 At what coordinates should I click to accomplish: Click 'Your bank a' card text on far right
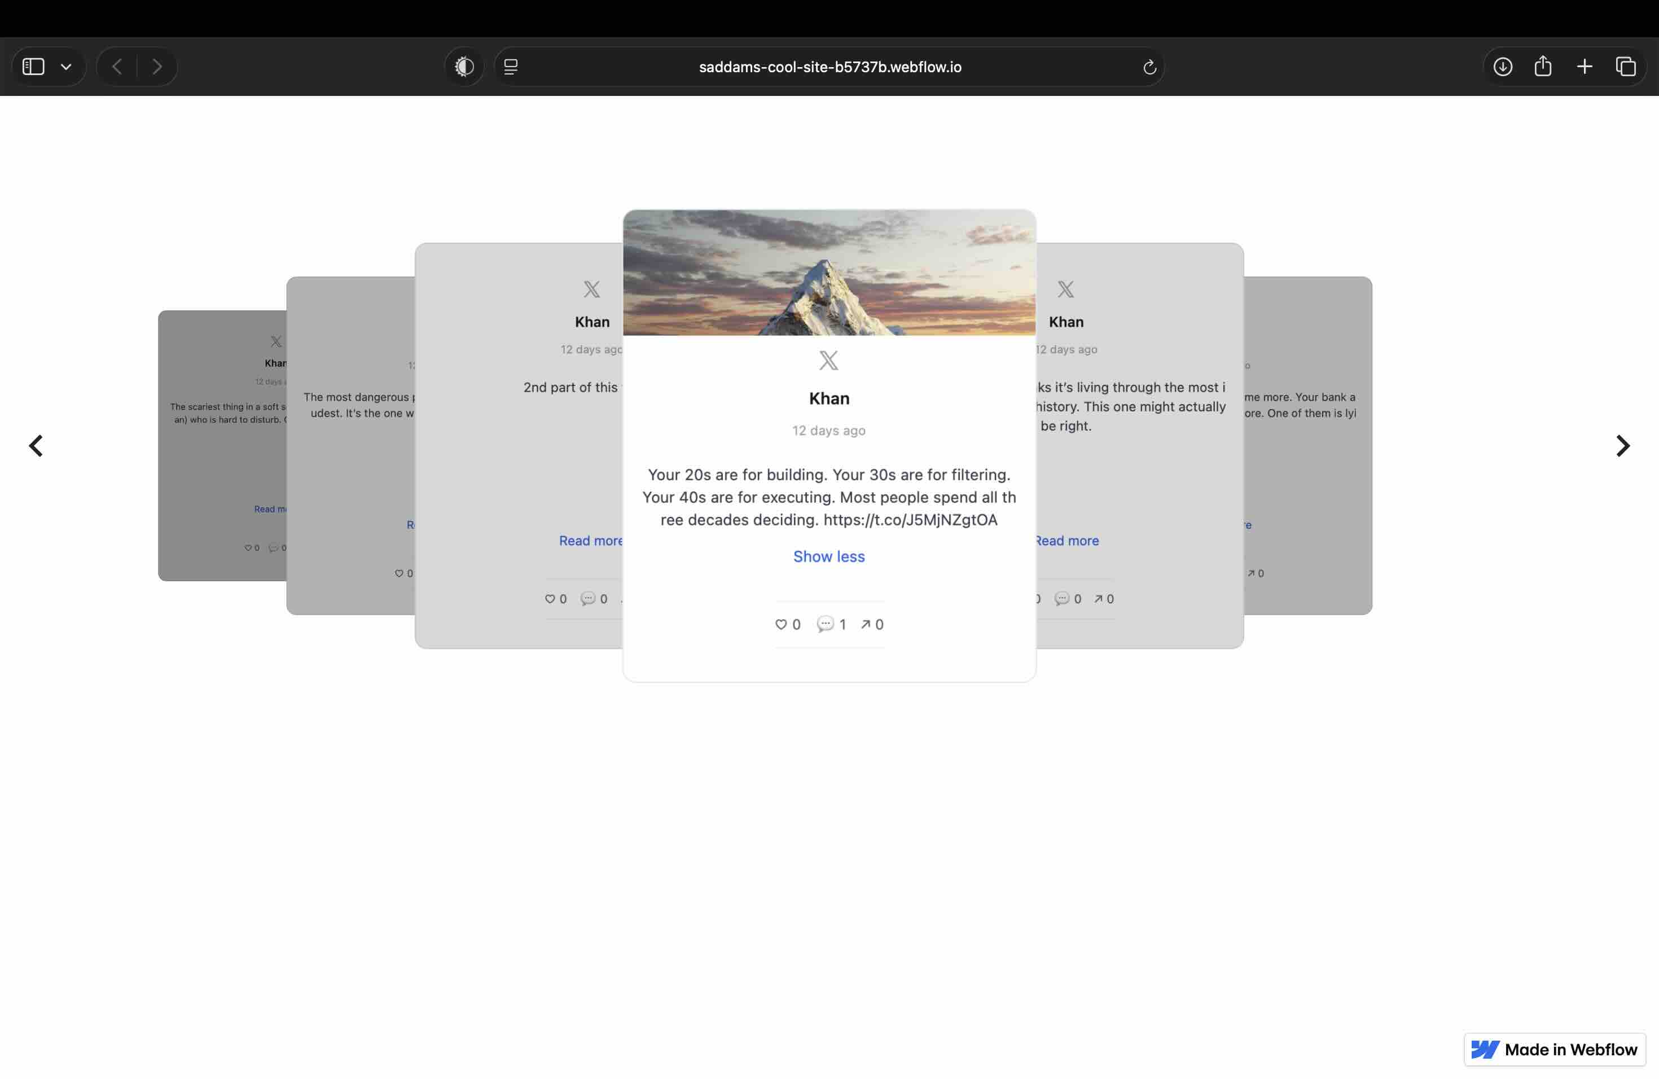coord(1300,405)
